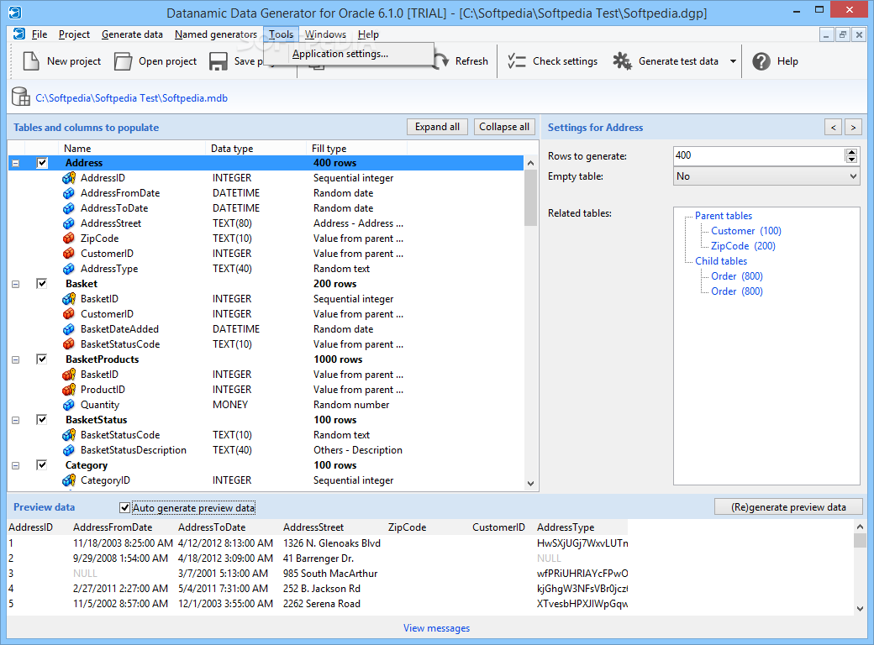
Task: Click the AddressFromDate column icon
Action: point(69,193)
